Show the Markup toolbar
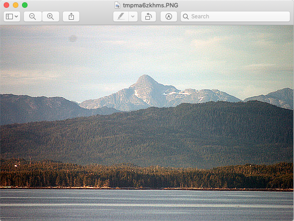 point(169,17)
